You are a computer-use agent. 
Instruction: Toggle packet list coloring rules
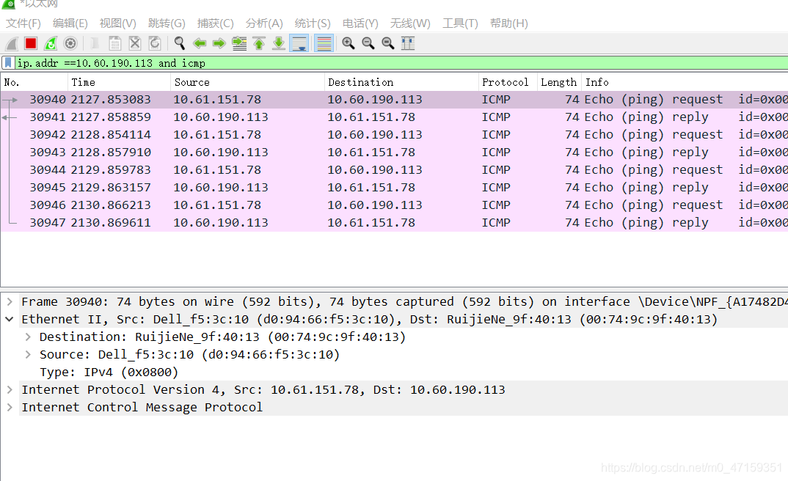pyautogui.click(x=324, y=44)
